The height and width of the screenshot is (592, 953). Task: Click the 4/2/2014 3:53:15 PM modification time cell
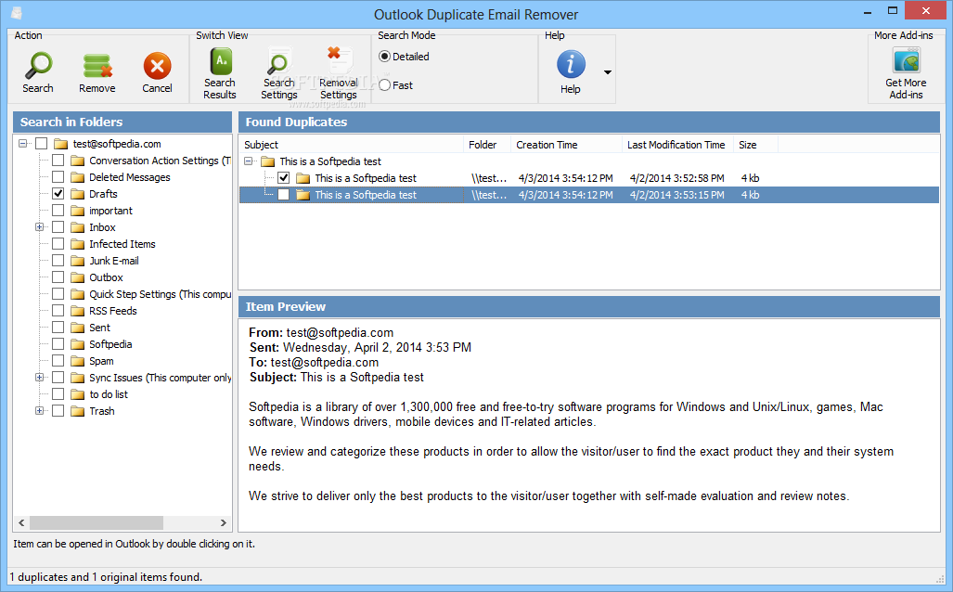coord(677,195)
